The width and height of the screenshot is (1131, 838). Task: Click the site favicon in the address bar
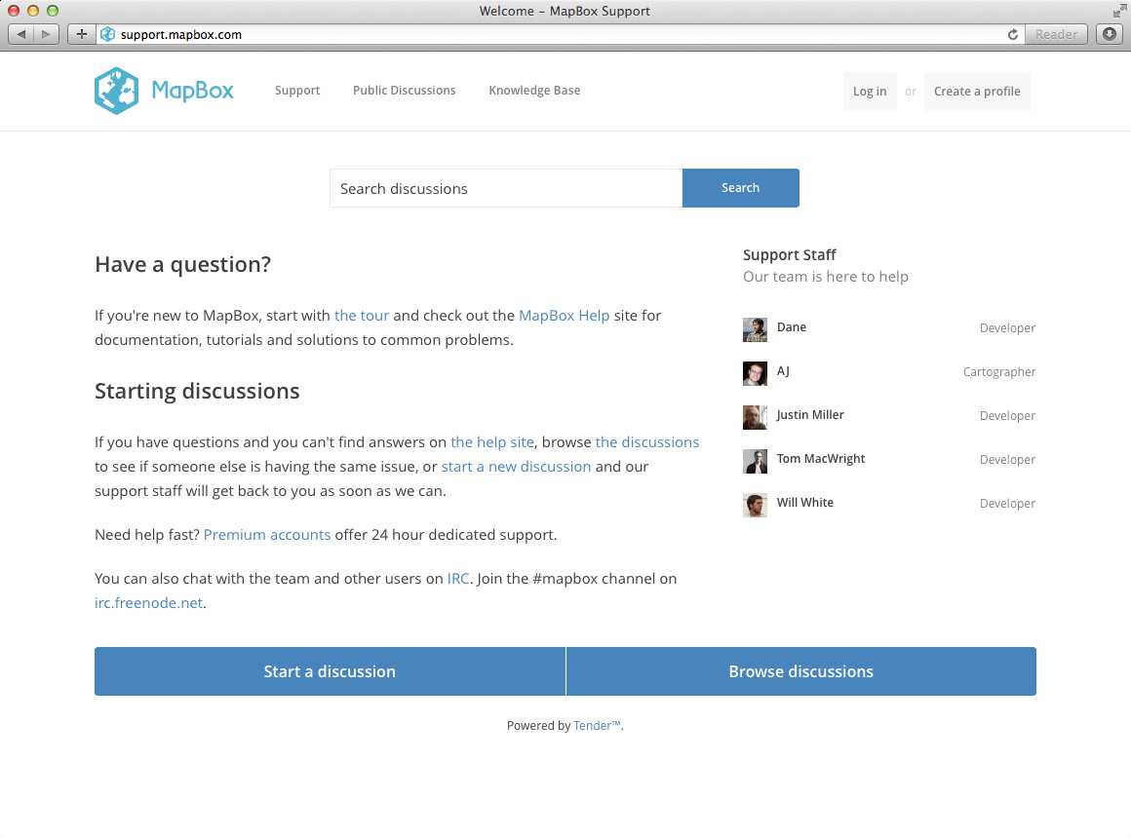coord(107,34)
